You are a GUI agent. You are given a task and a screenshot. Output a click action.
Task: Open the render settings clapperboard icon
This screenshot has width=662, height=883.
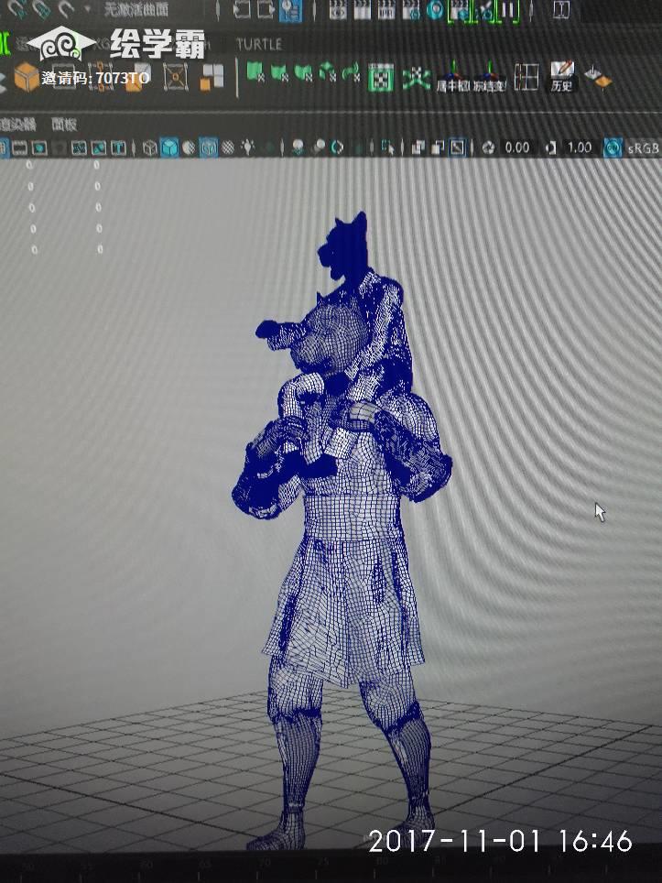tap(411, 10)
